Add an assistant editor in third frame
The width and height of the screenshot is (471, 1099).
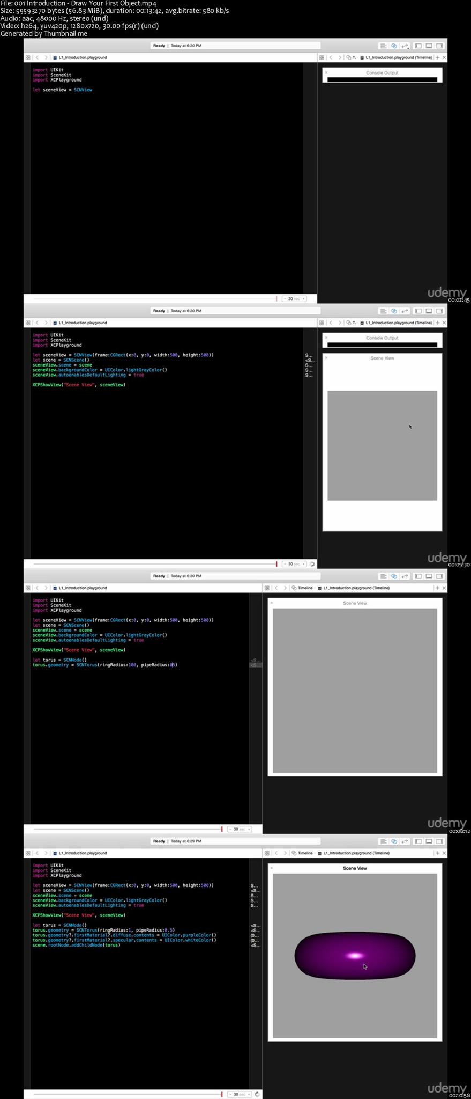pos(438,588)
